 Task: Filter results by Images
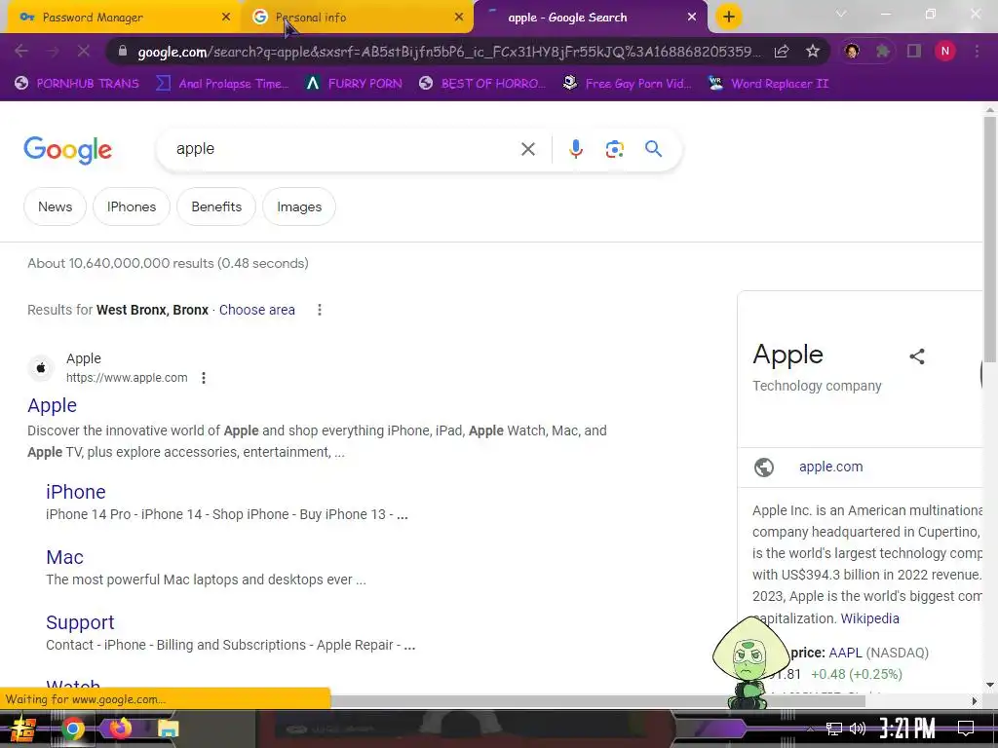pos(299,206)
